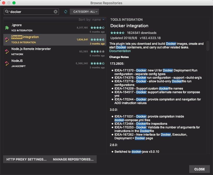Open the Docker integration Documentation link
The width and height of the screenshot is (213, 175).
tap(120, 51)
